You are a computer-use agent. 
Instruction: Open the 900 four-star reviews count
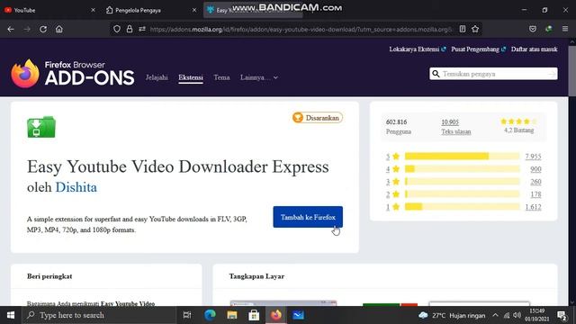pyautogui.click(x=535, y=169)
